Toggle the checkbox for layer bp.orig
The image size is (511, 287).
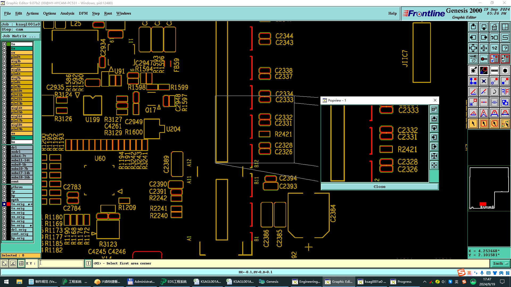[x=4, y=238]
